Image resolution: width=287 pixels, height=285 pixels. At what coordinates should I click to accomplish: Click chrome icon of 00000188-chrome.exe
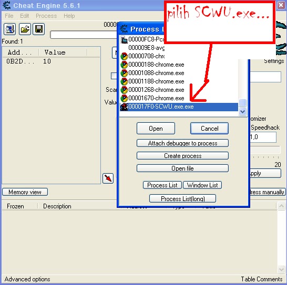click(x=124, y=65)
